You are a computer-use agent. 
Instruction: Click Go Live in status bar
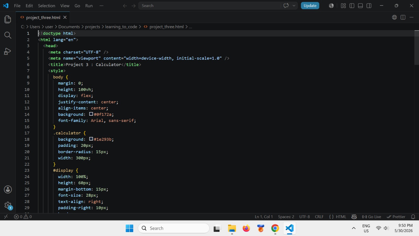click(x=371, y=217)
